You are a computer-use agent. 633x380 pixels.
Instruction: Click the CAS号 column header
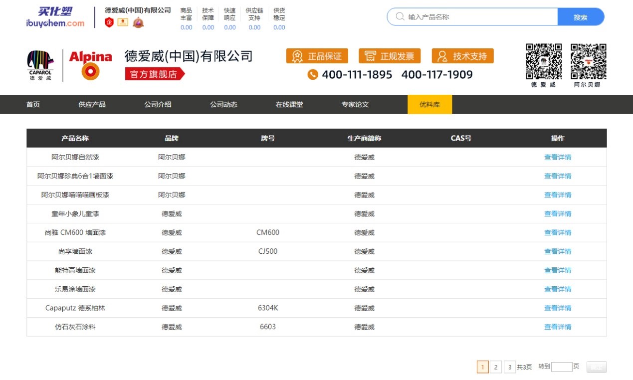(x=461, y=138)
